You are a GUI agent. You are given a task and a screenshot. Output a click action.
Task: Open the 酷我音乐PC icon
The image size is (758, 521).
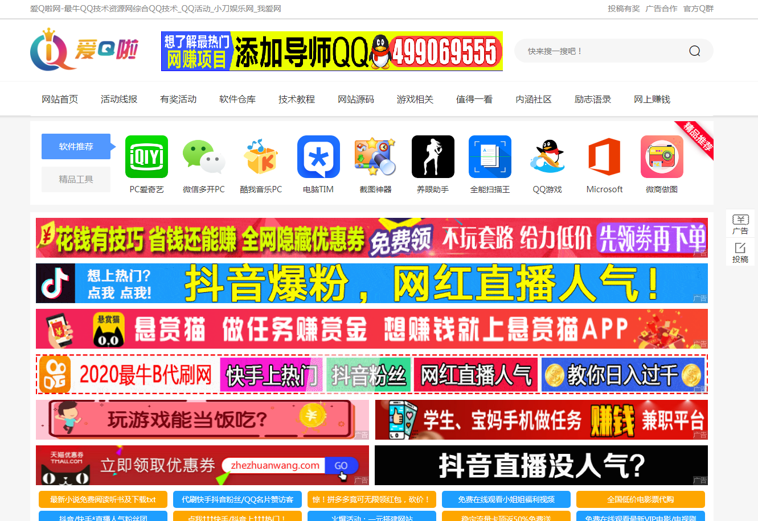261,157
